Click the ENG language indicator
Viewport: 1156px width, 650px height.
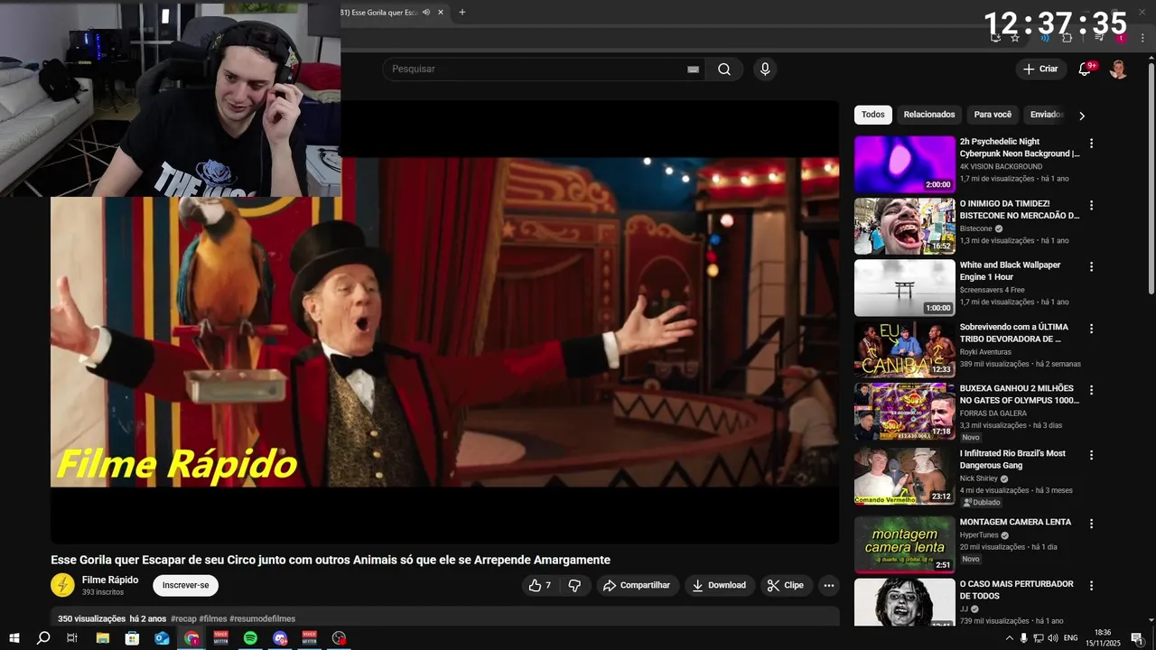[1071, 638]
